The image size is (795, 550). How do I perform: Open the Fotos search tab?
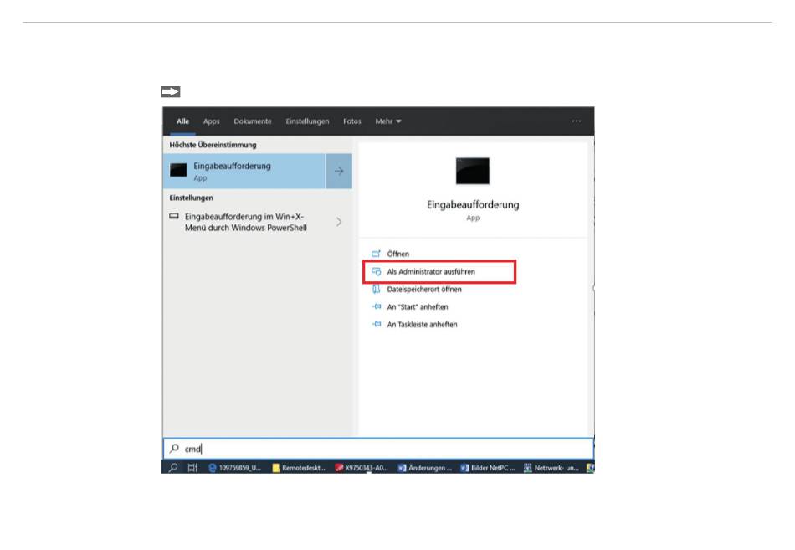tap(351, 121)
